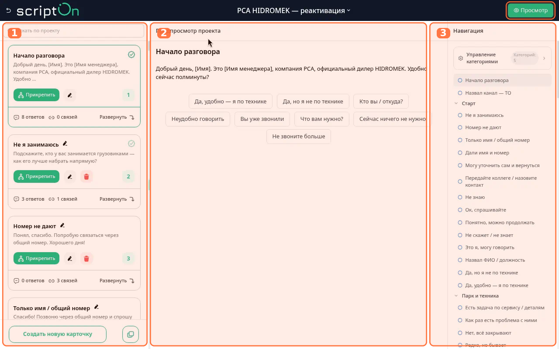Delete the Номер не дают card with its trash icon
Screen dimensions: 559x349
pos(86,258)
